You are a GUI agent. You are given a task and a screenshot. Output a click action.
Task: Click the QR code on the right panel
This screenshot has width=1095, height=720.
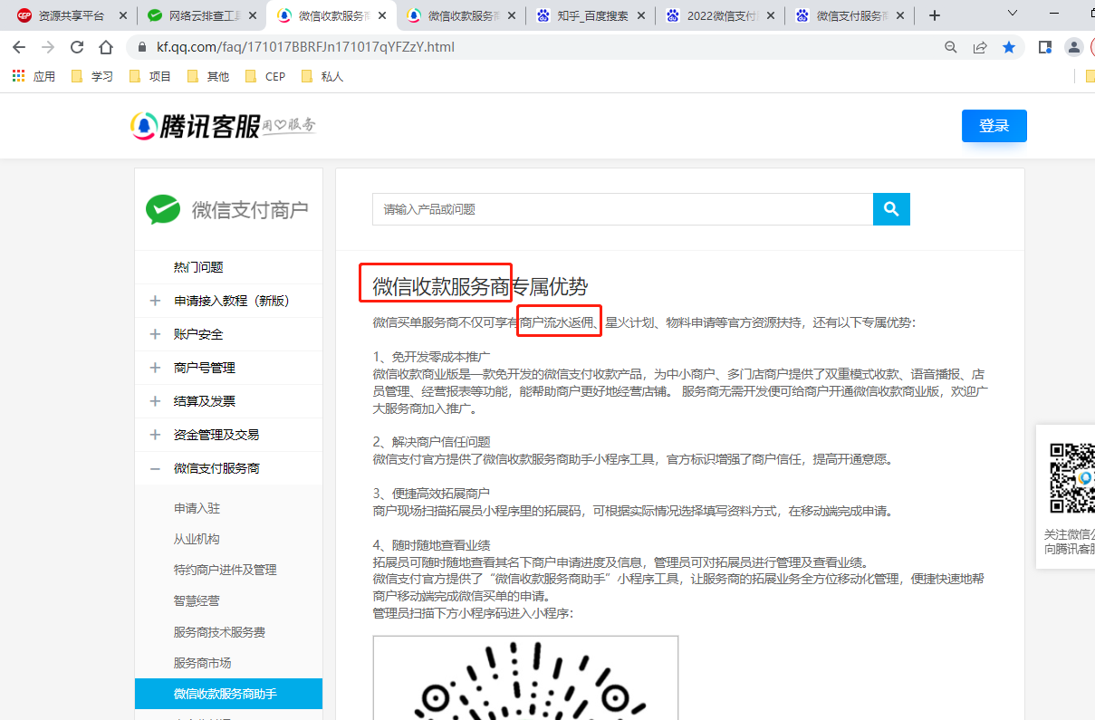coord(1072,478)
